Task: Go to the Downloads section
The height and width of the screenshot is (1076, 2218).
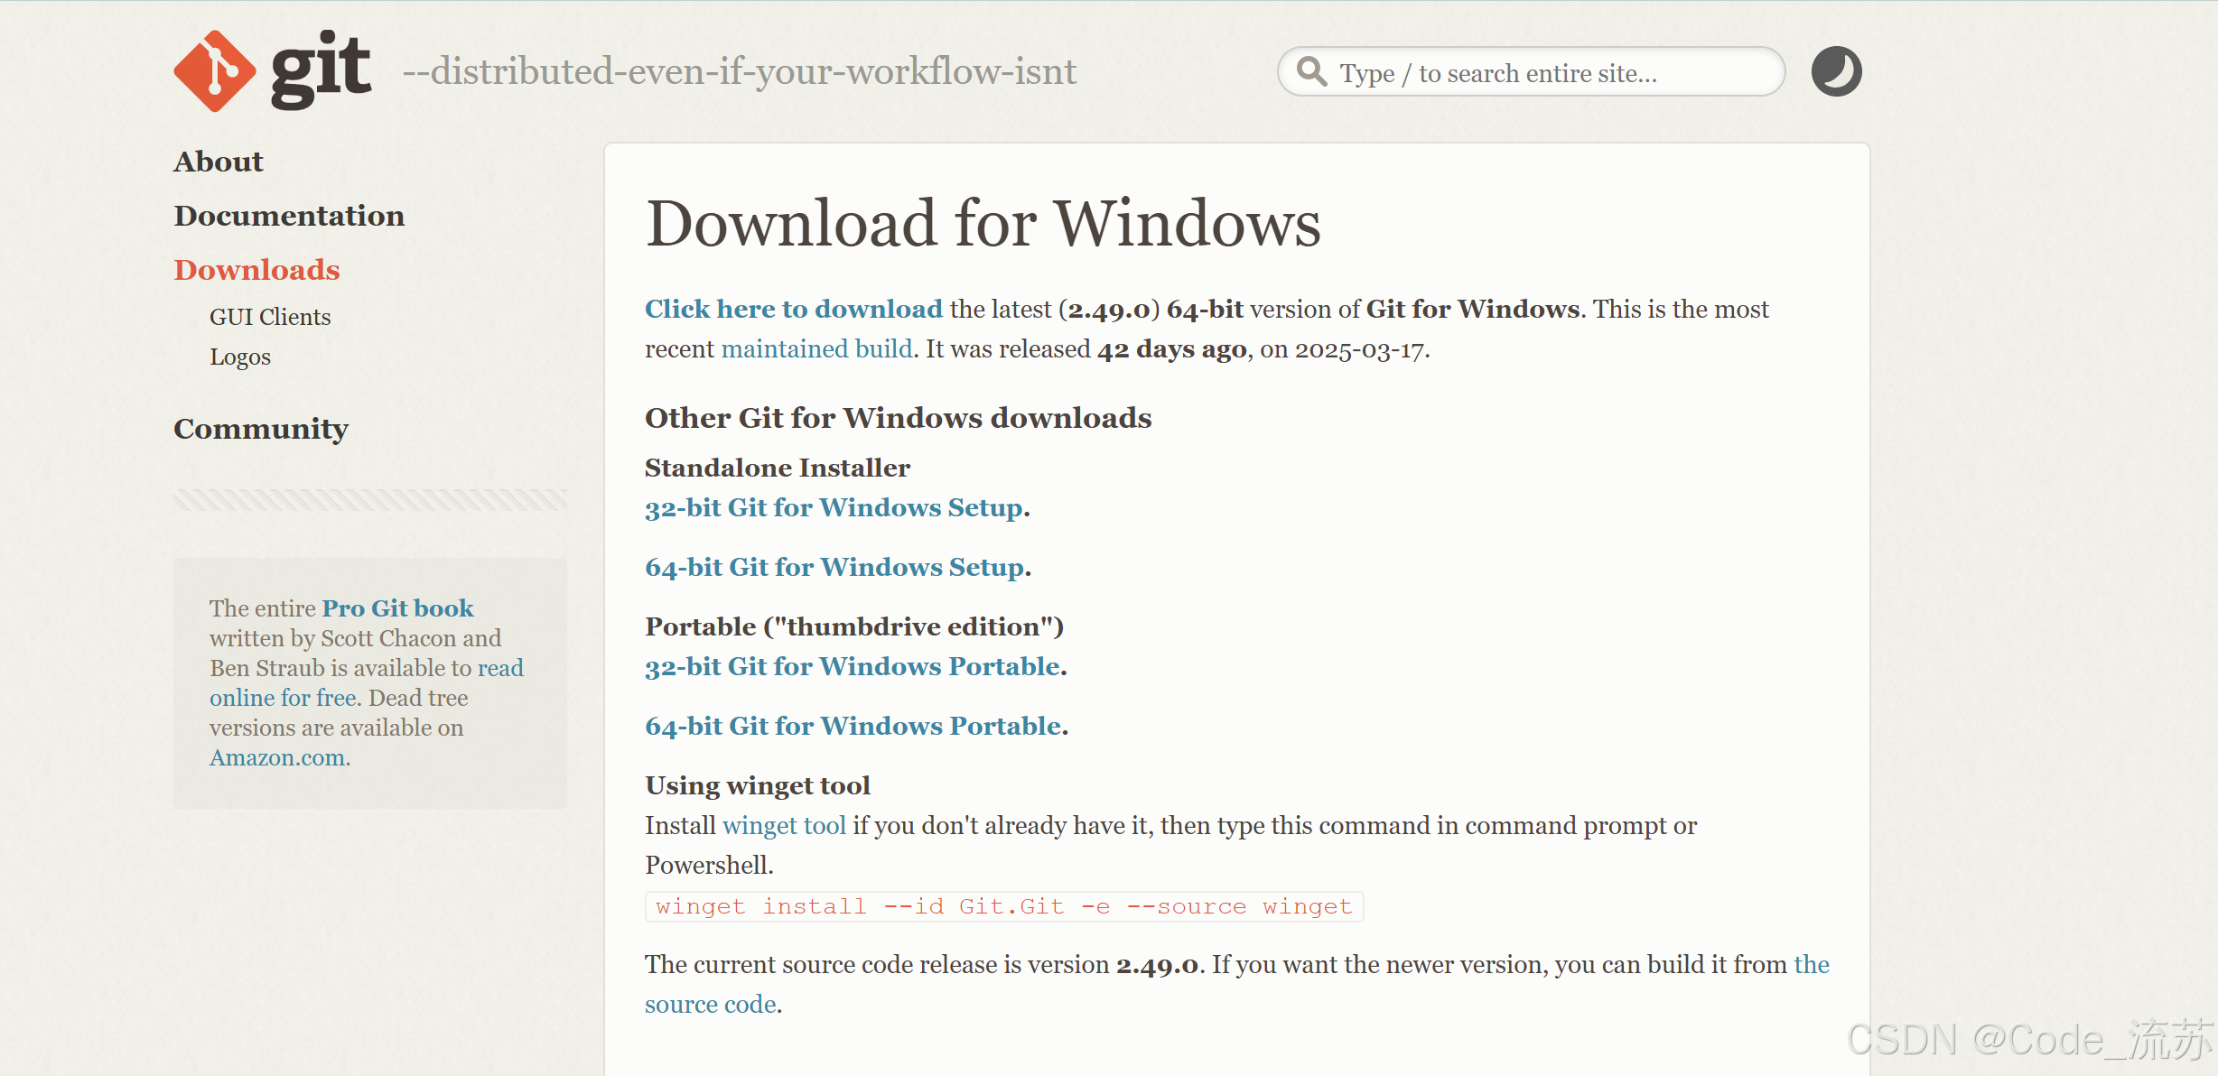Action: point(256,270)
